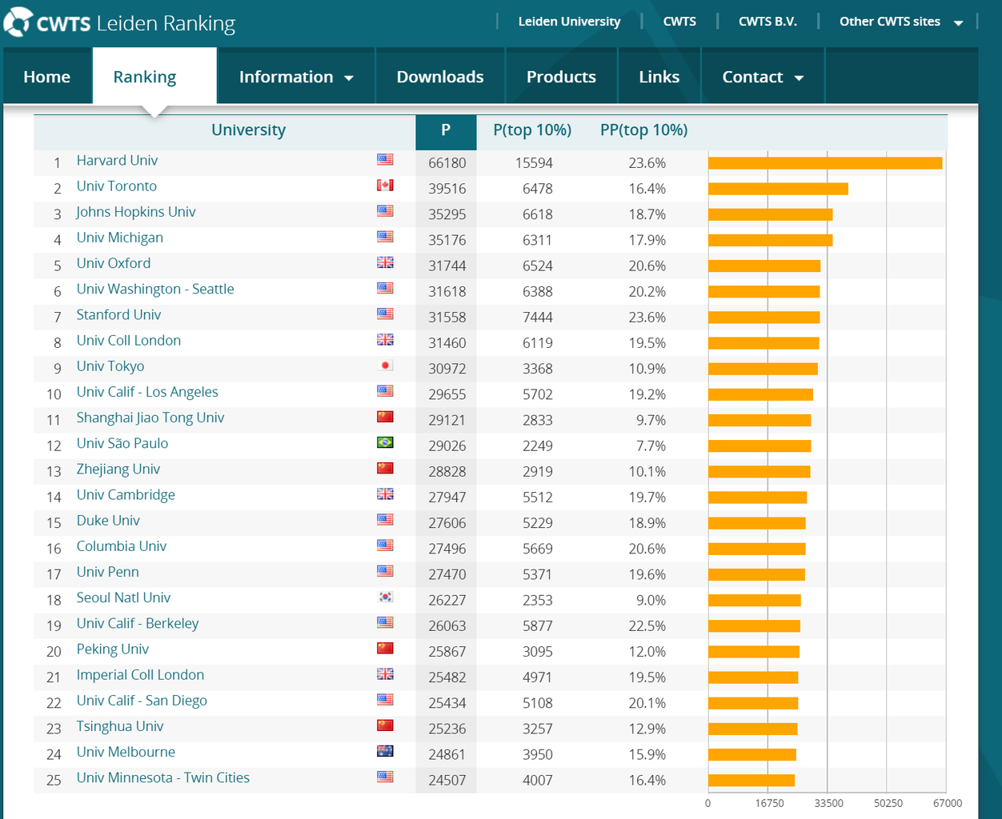1002x819 pixels.
Task: Open the Univ Calif - Los Angeles link
Action: (147, 391)
